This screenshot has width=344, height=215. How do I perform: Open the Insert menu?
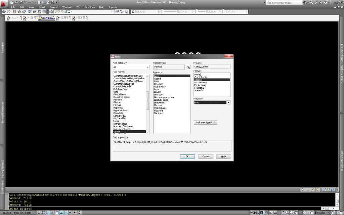[x=42, y=7]
